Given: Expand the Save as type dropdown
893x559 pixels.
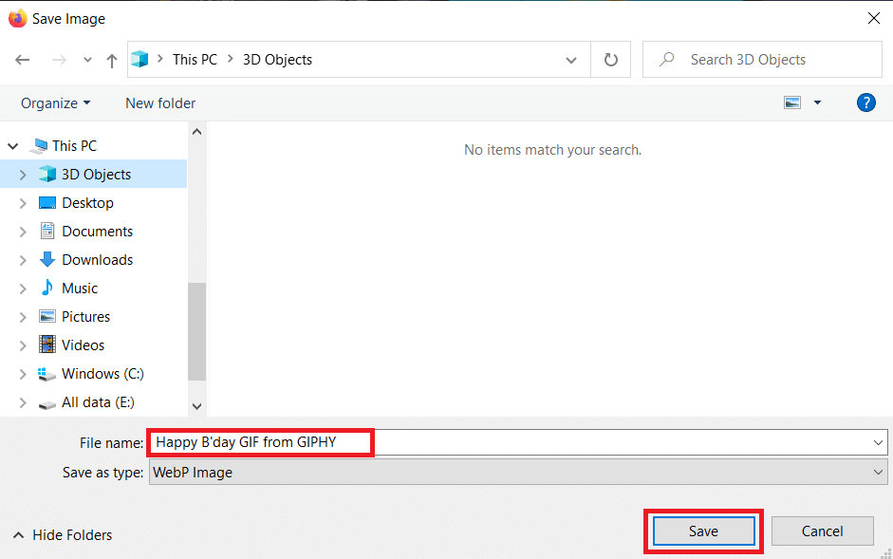Looking at the screenshot, I should (x=878, y=472).
